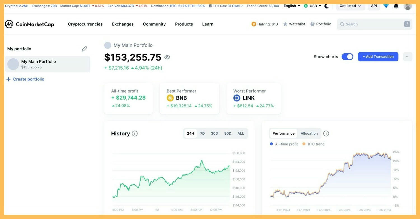The height and width of the screenshot is (219, 420).
Task: Select My Main Portfolio in sidebar
Action: [x=48, y=64]
